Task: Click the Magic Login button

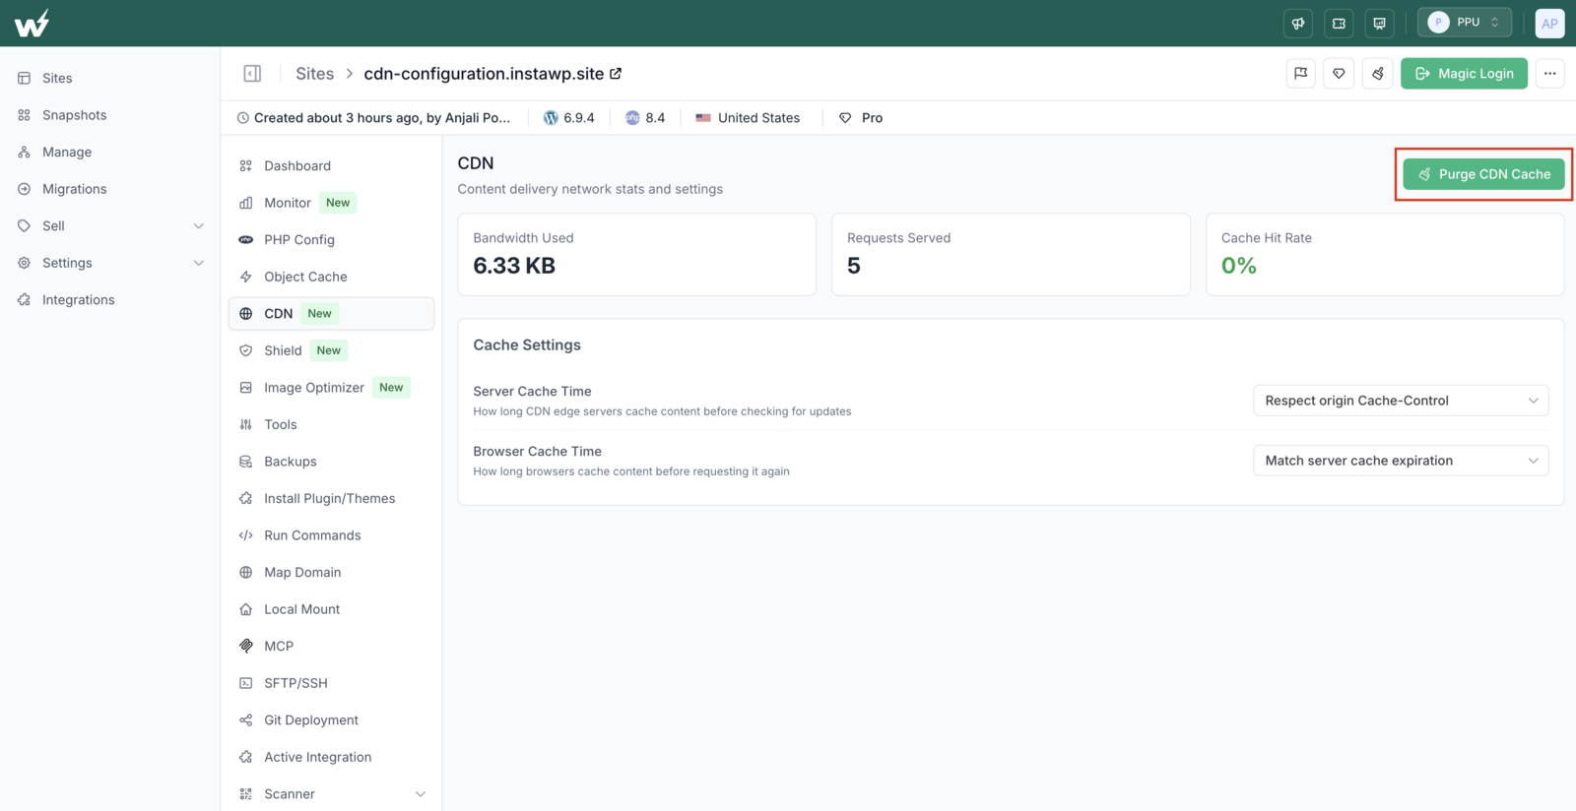Action: (1464, 74)
